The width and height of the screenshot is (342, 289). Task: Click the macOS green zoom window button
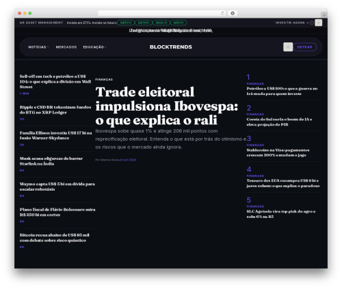click(x=30, y=14)
